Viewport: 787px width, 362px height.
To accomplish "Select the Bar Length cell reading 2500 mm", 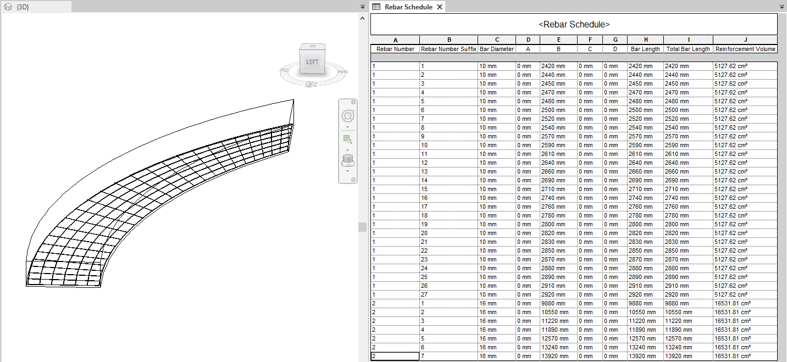I will click(645, 110).
